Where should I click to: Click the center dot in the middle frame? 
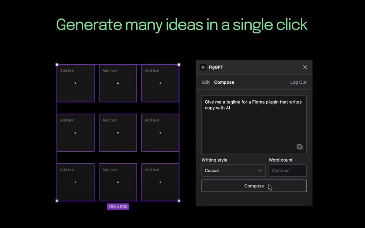[118, 133]
